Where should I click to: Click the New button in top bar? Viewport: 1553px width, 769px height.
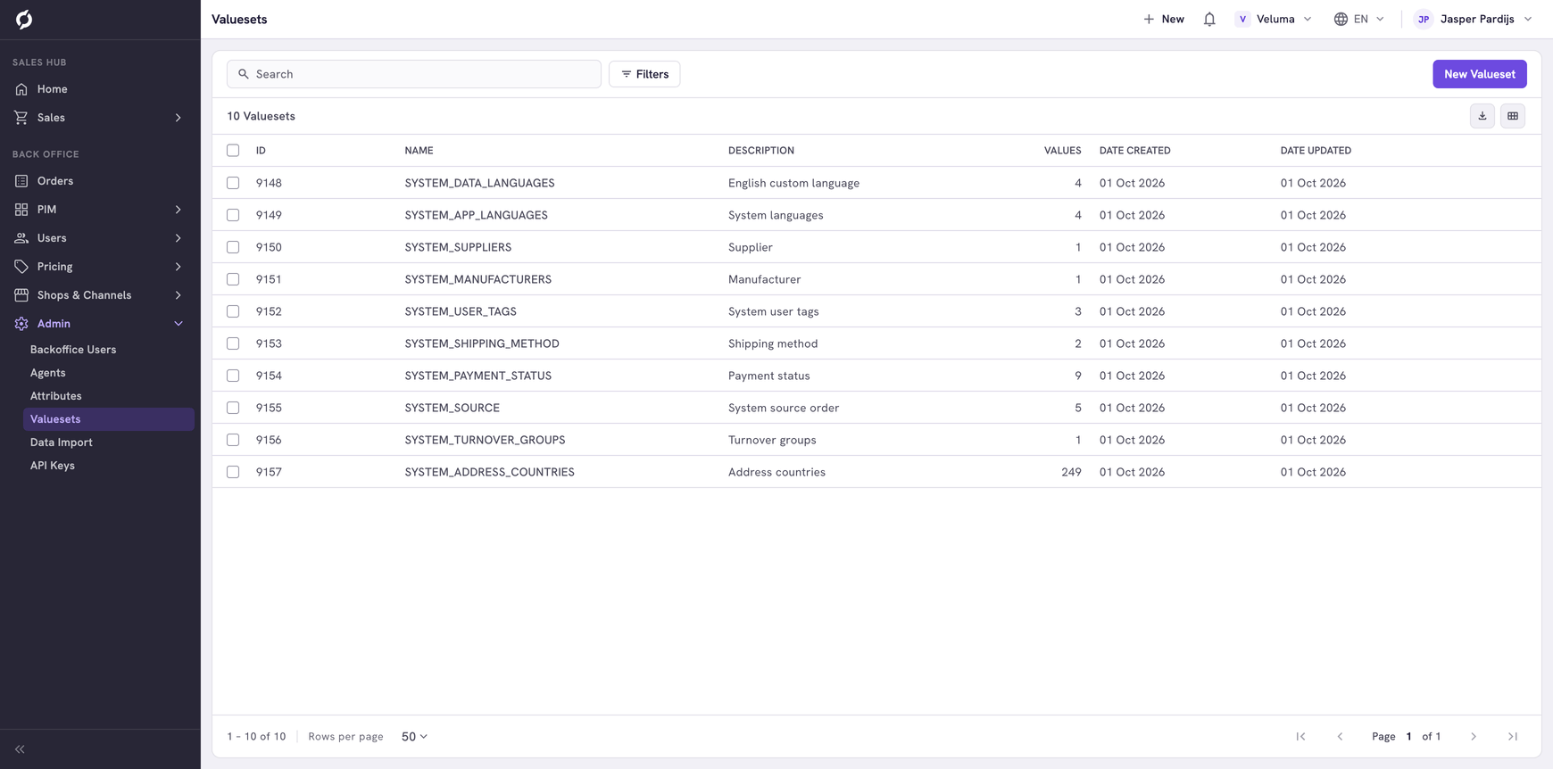click(x=1164, y=19)
